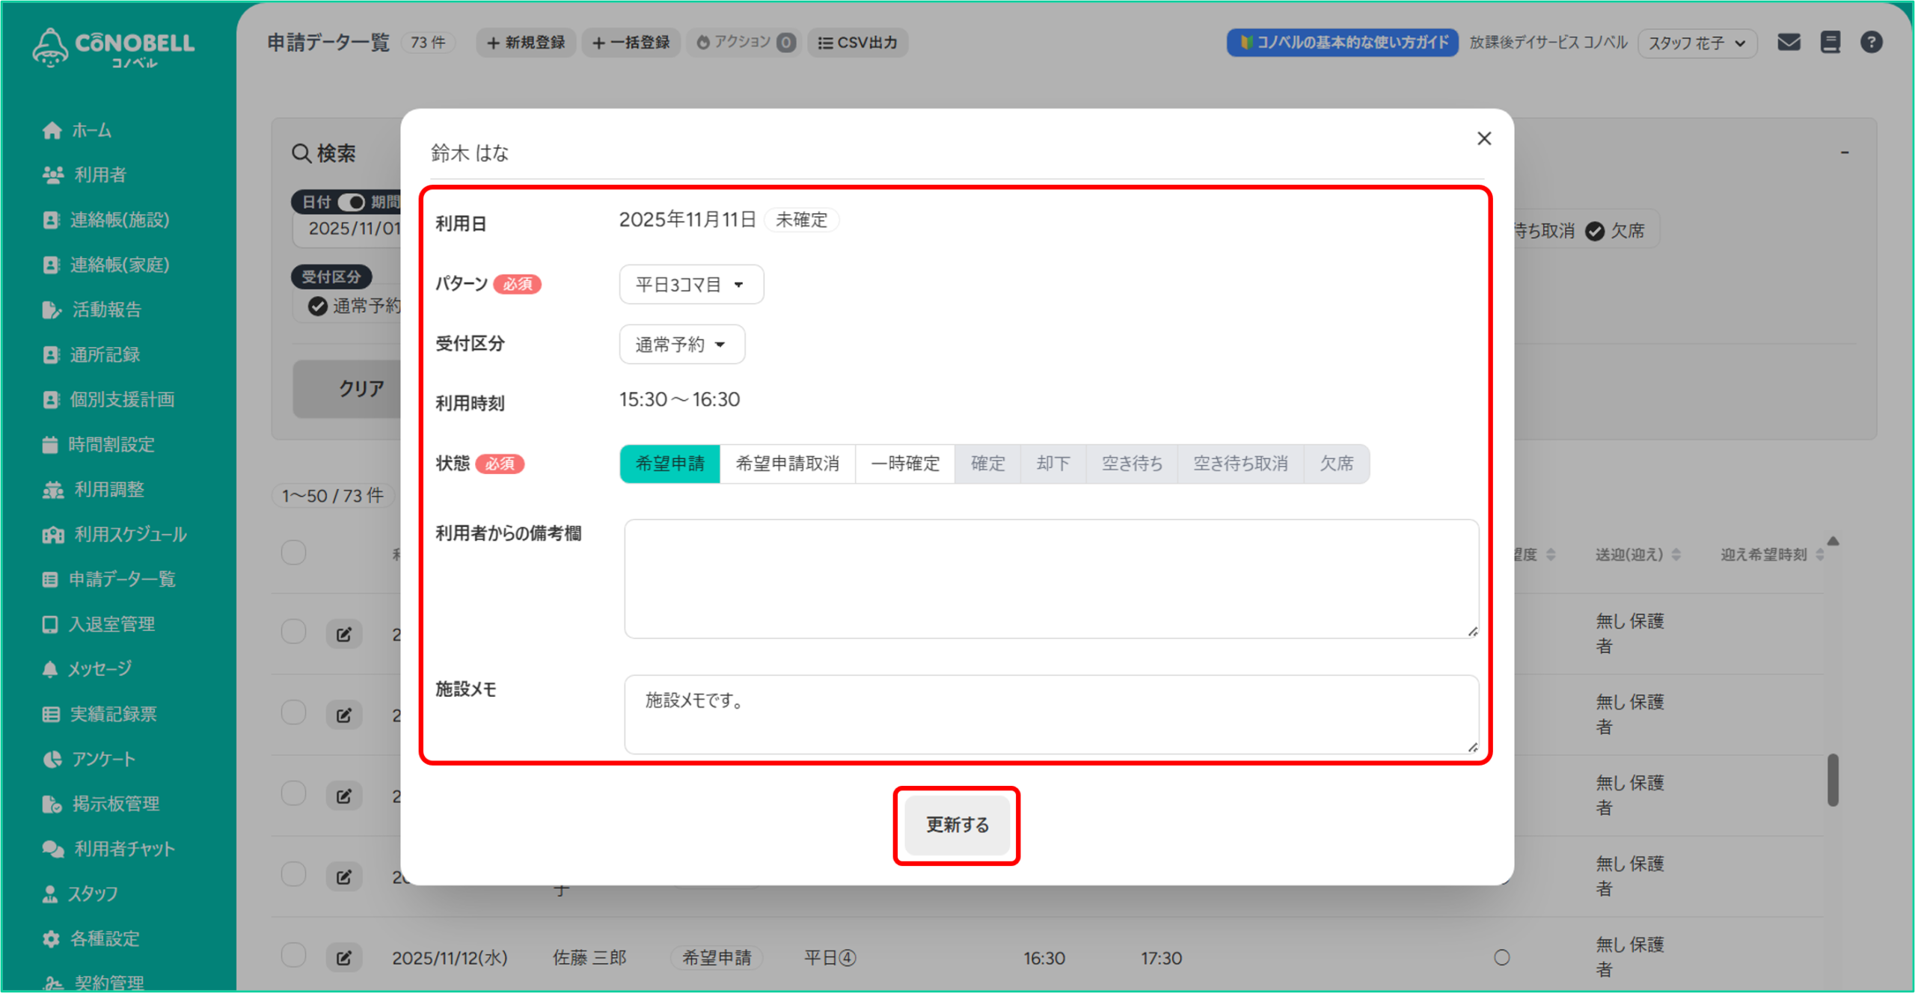Click the メッセージ bell icon in sidebar

point(50,669)
